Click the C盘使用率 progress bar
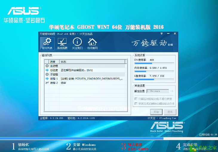The image size is (218, 152). [154, 79]
